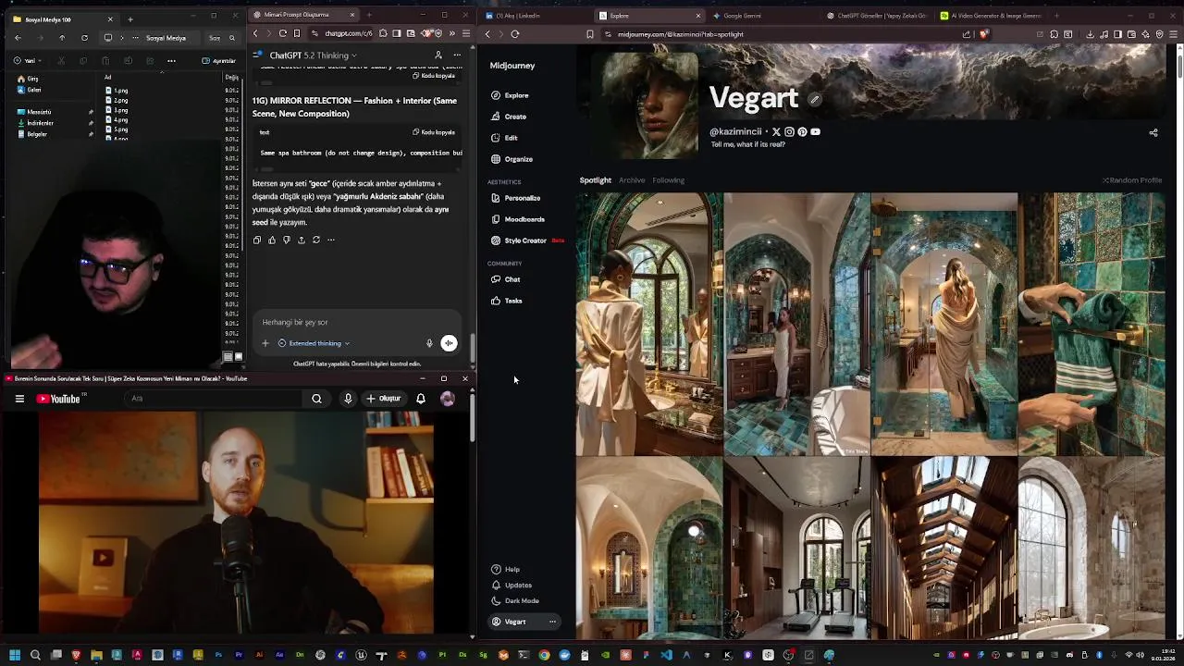Open Chat under Community
The width and height of the screenshot is (1184, 666).
coord(505,279)
